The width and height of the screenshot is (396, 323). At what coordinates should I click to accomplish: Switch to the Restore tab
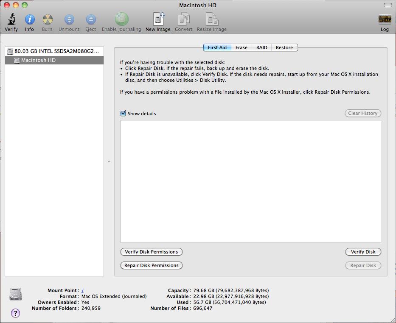[x=284, y=47]
